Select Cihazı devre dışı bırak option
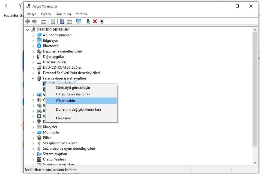The height and width of the screenshot is (174, 260). [x=73, y=94]
